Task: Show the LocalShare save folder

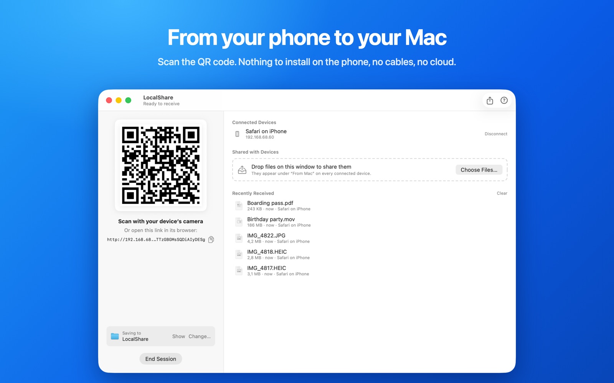Action: 178,336
